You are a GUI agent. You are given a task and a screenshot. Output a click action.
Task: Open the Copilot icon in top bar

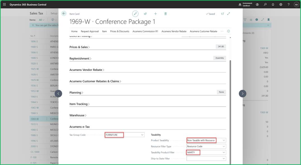pos(257,4)
